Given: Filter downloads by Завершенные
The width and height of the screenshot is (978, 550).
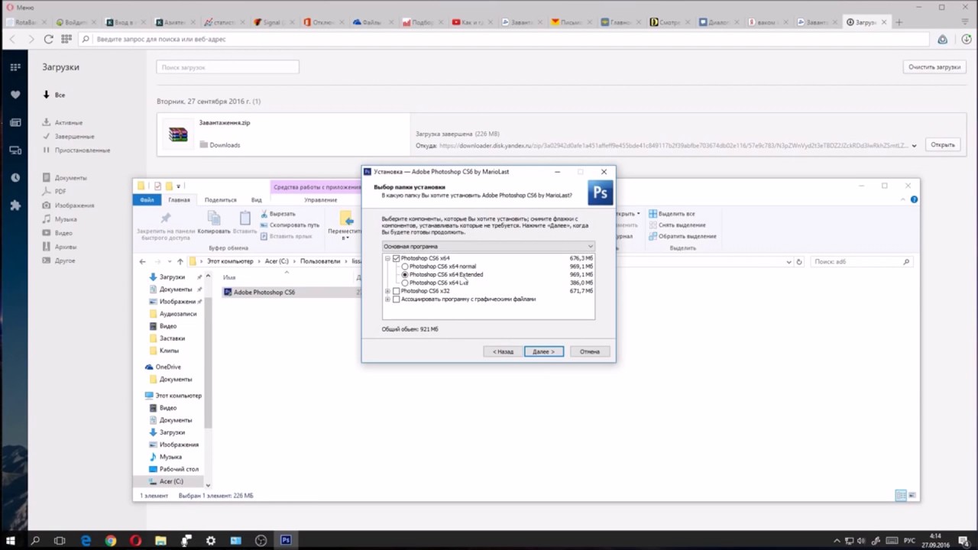Looking at the screenshot, I should tap(74, 137).
